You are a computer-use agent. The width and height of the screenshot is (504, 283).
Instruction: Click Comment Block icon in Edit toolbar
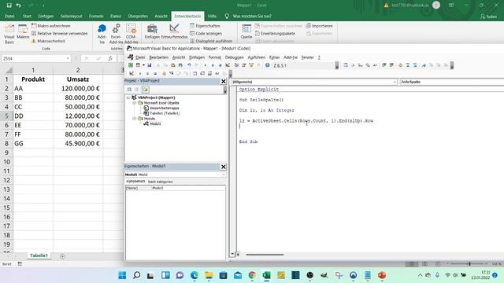pos(408,65)
